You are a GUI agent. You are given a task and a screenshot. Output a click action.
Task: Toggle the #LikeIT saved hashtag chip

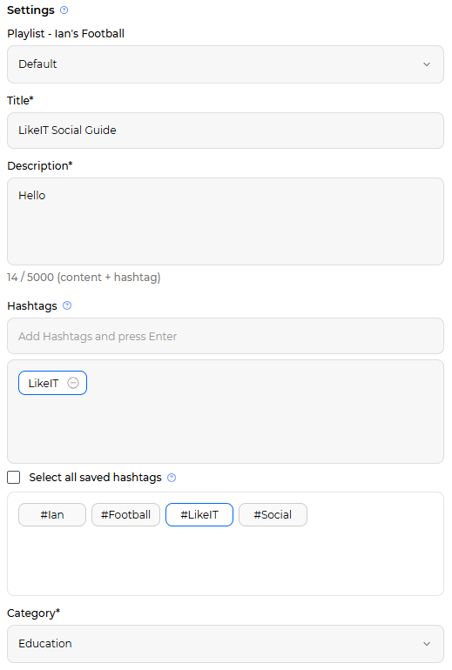point(199,514)
